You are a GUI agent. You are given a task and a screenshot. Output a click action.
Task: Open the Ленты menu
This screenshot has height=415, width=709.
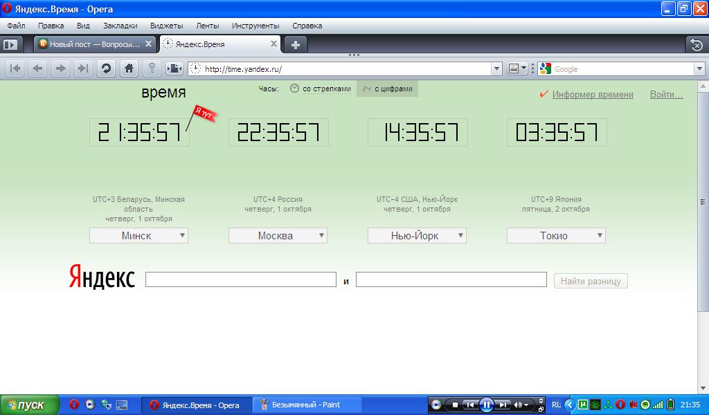208,26
